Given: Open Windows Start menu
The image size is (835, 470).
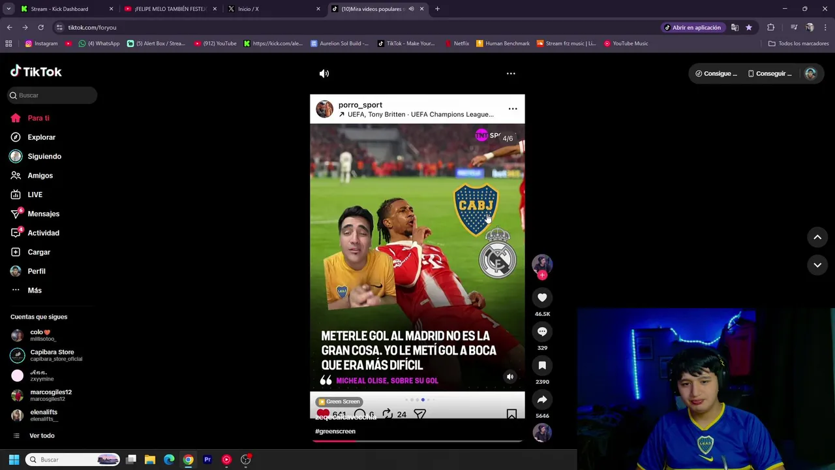Looking at the screenshot, I should [14, 460].
